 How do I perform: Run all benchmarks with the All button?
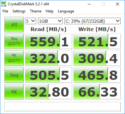point(14,25)
